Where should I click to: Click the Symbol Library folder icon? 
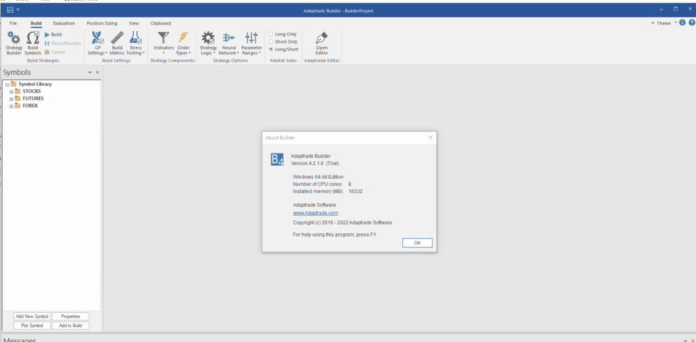tap(14, 84)
